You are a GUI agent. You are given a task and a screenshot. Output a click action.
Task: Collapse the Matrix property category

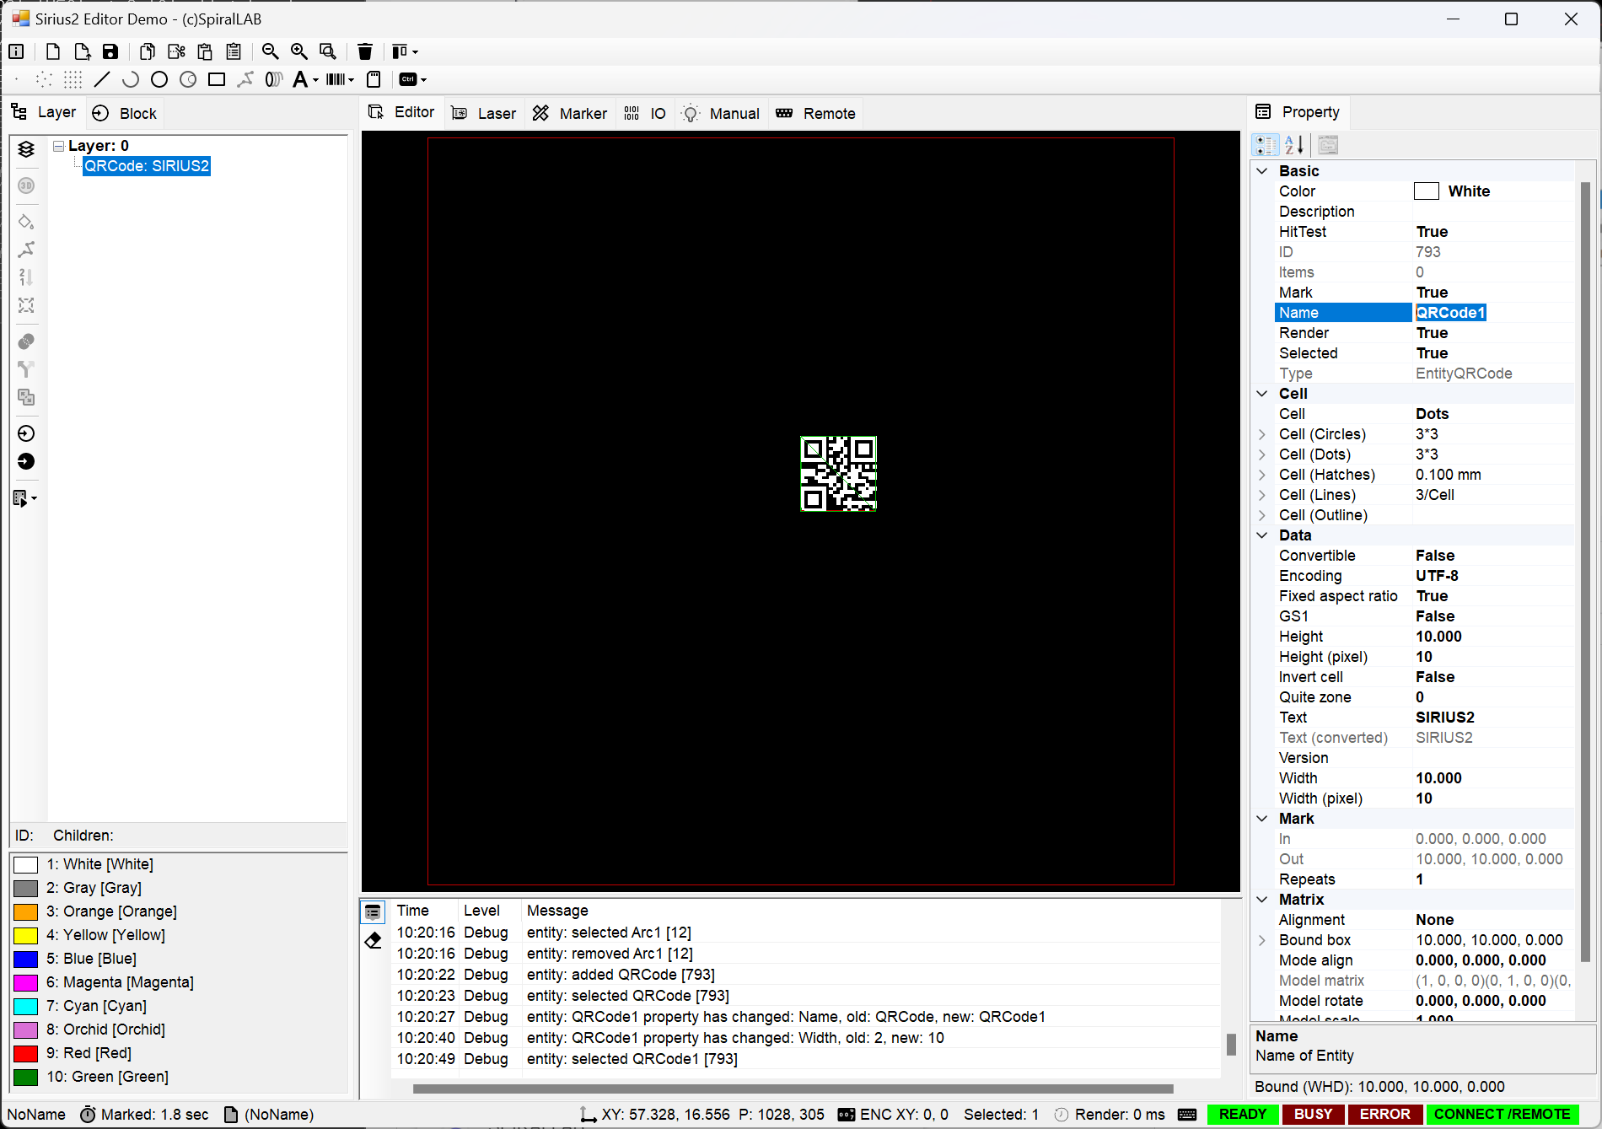coord(1262,900)
